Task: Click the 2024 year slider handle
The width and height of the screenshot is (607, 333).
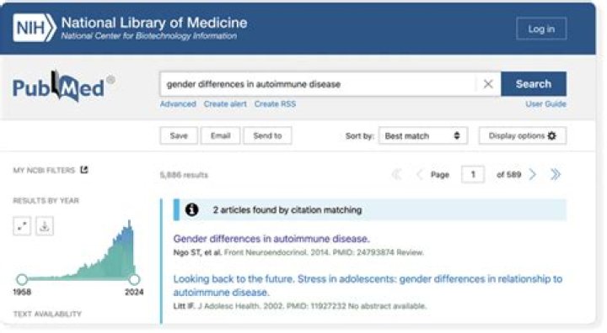Action: 134,279
